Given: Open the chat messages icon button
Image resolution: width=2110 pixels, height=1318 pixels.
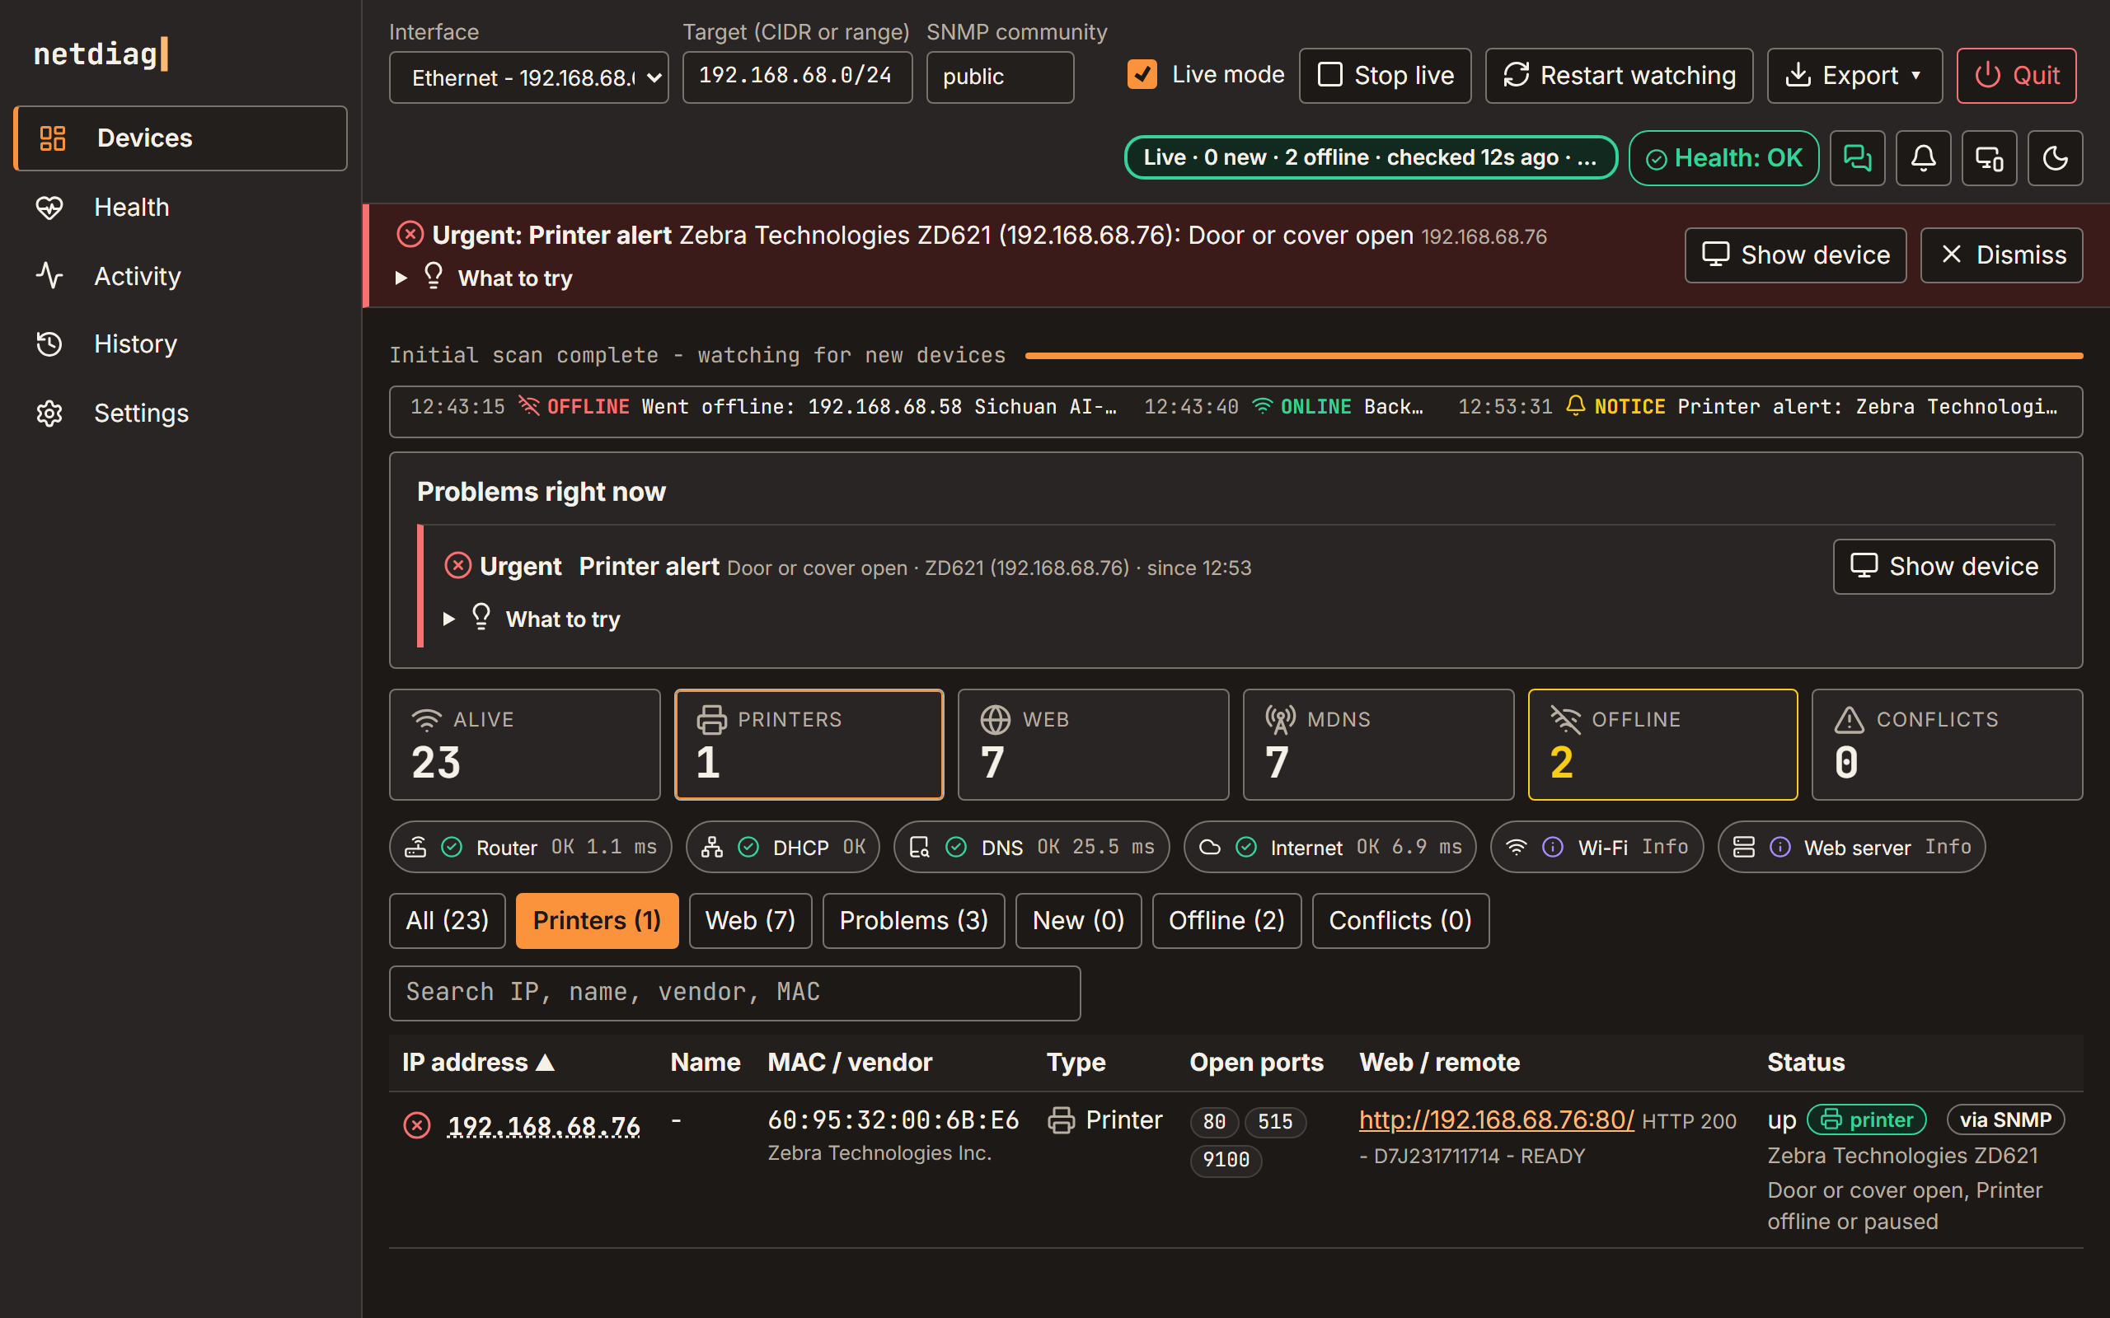Looking at the screenshot, I should (x=1857, y=158).
